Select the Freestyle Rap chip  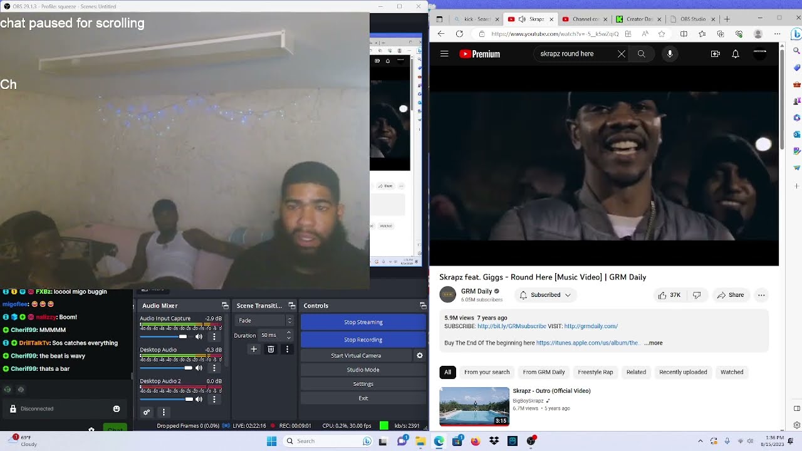[595, 372]
